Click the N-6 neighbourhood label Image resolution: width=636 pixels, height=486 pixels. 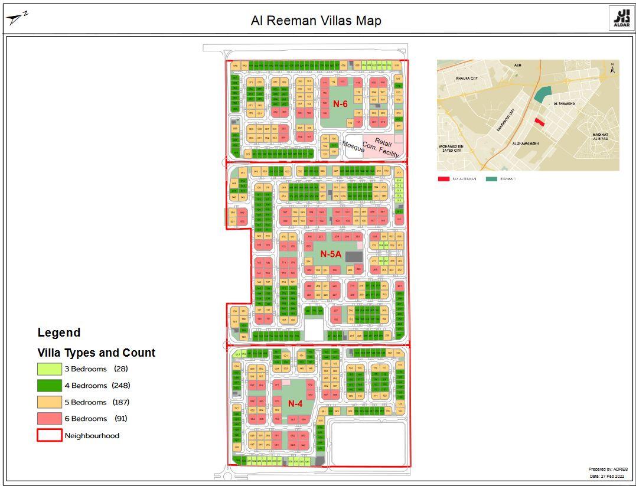[340, 104]
